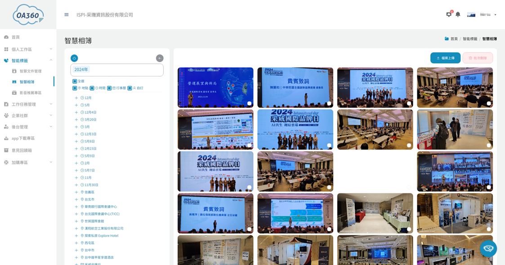Image resolution: width=505 pixels, height=265 pixels.
Task: Open the 營運展望與佈局 slide photo
Action: [x=215, y=87]
